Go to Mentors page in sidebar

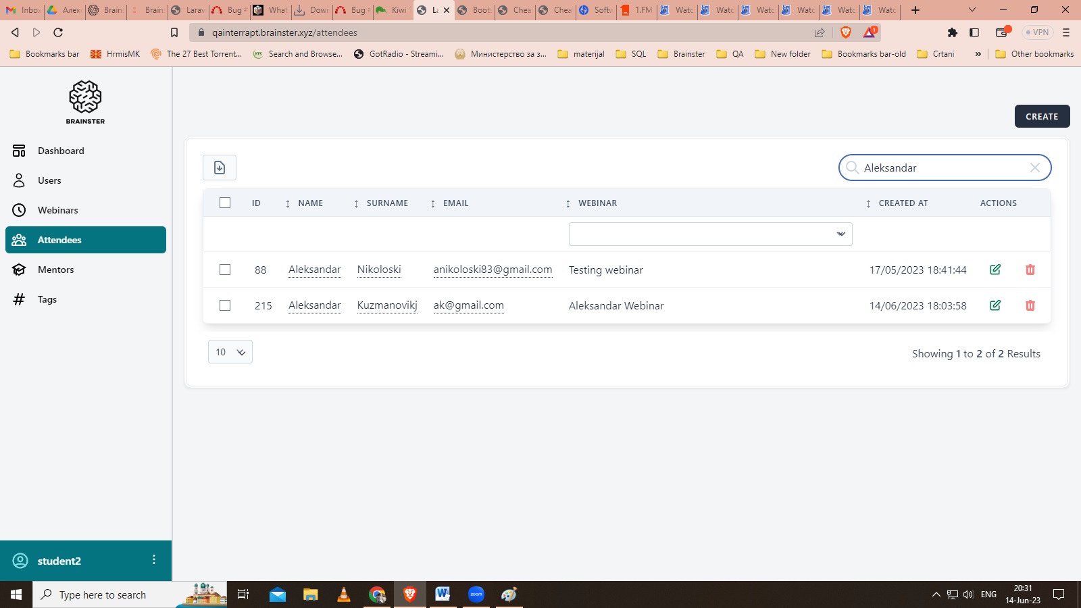(x=56, y=270)
